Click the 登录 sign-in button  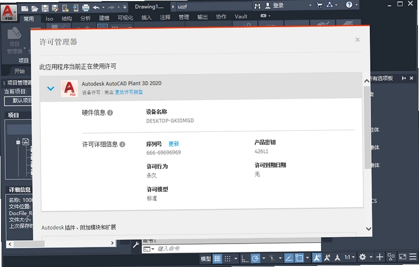[x=275, y=6]
